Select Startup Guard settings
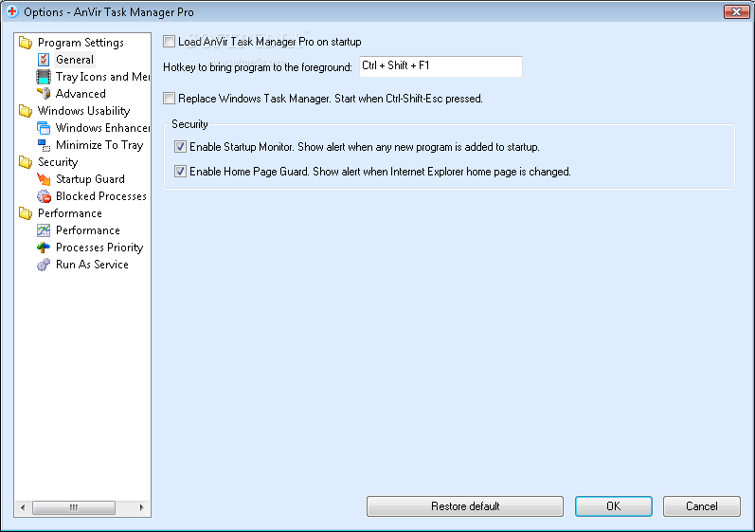 click(x=90, y=179)
